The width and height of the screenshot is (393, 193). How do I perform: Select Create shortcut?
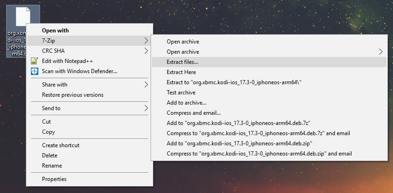point(89,145)
